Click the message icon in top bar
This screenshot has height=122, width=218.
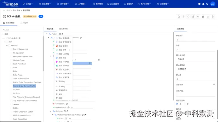point(199,4)
